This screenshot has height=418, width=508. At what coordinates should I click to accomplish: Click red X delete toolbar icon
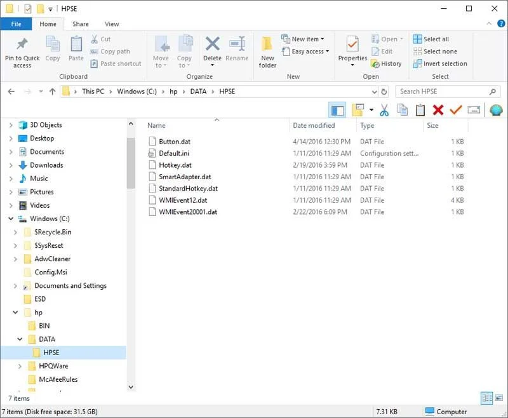[x=438, y=110]
